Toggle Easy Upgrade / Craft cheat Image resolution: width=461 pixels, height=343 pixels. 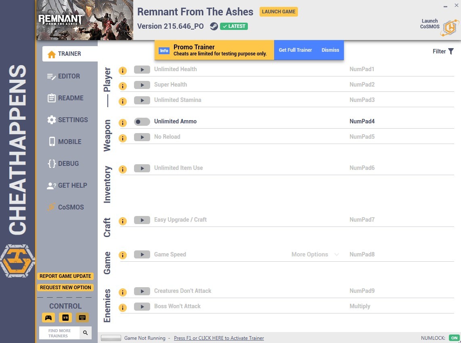[142, 220]
